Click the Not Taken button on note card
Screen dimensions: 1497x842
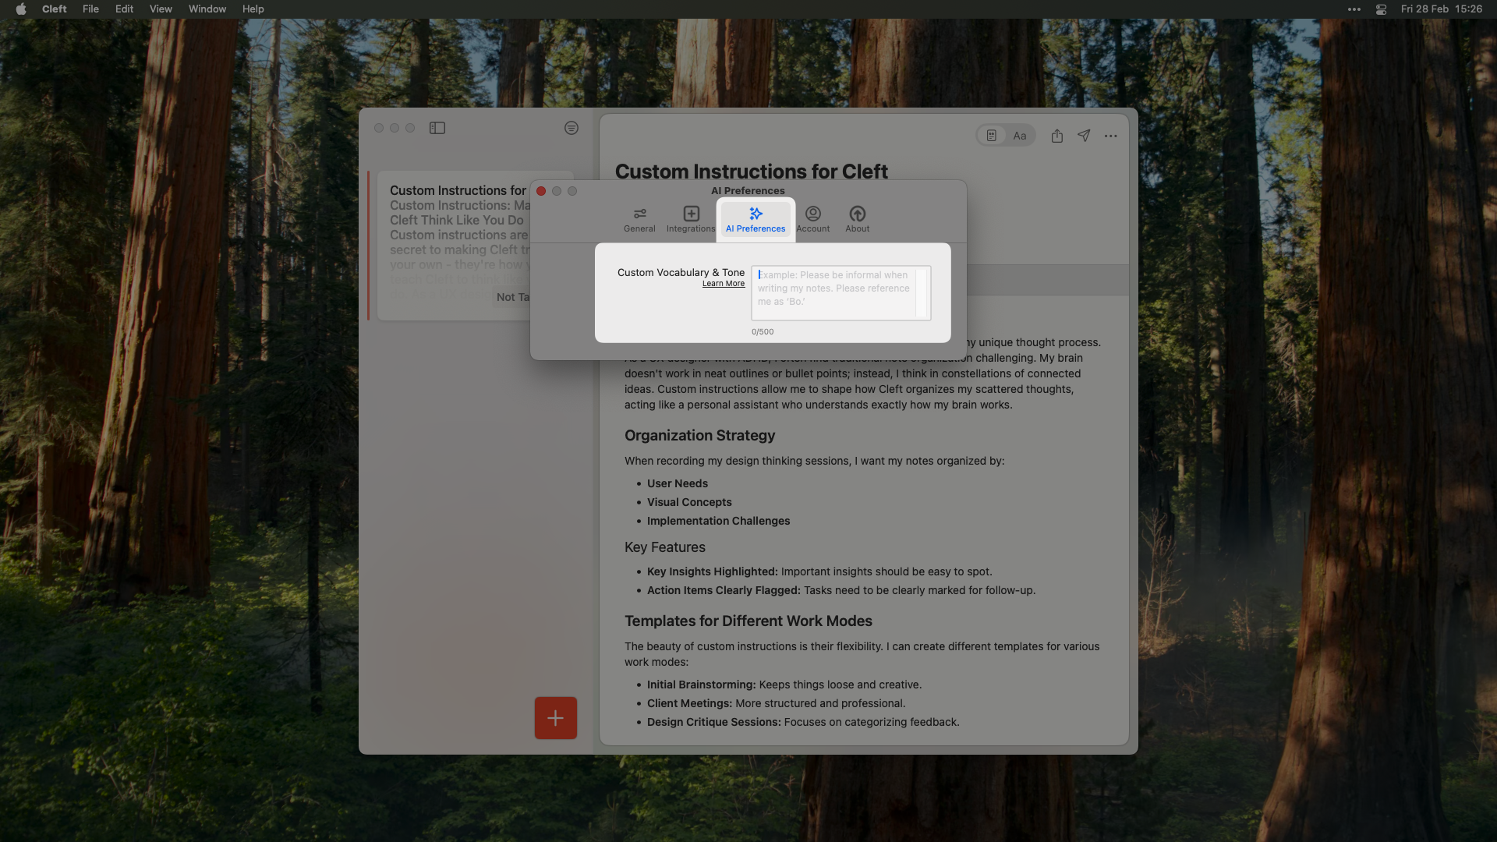(514, 296)
